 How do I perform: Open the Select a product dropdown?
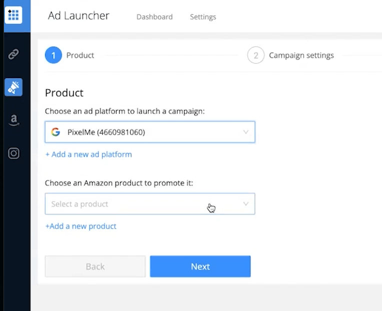point(150,204)
